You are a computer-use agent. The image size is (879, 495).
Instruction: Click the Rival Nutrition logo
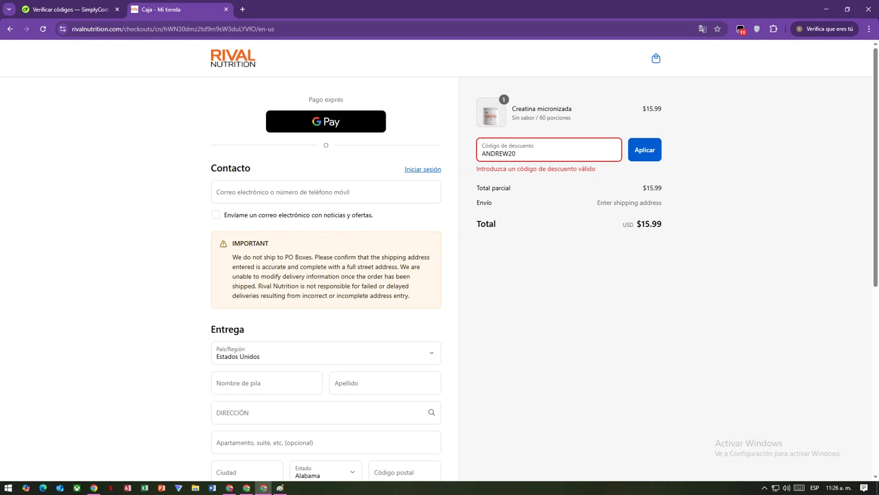pyautogui.click(x=233, y=58)
